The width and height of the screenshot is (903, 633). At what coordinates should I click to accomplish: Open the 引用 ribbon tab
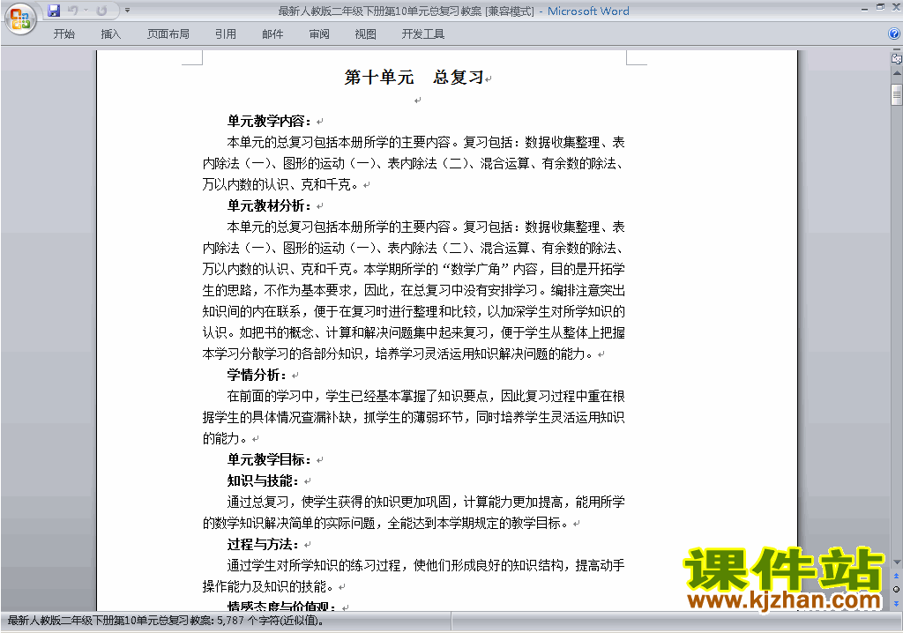226,34
